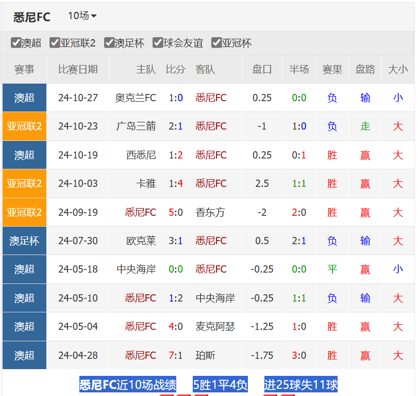Click the 4:0 score against 麦克阿瑟

point(176,326)
